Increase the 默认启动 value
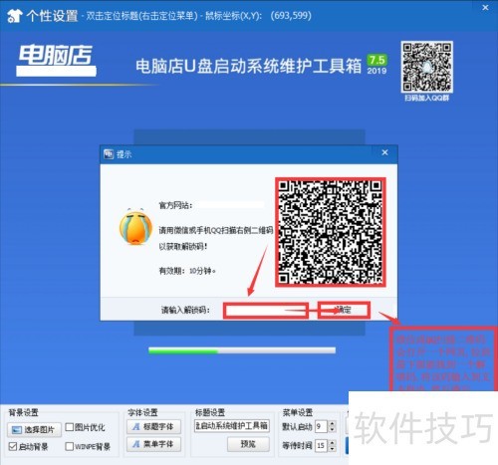The image size is (498, 465). 333,423
